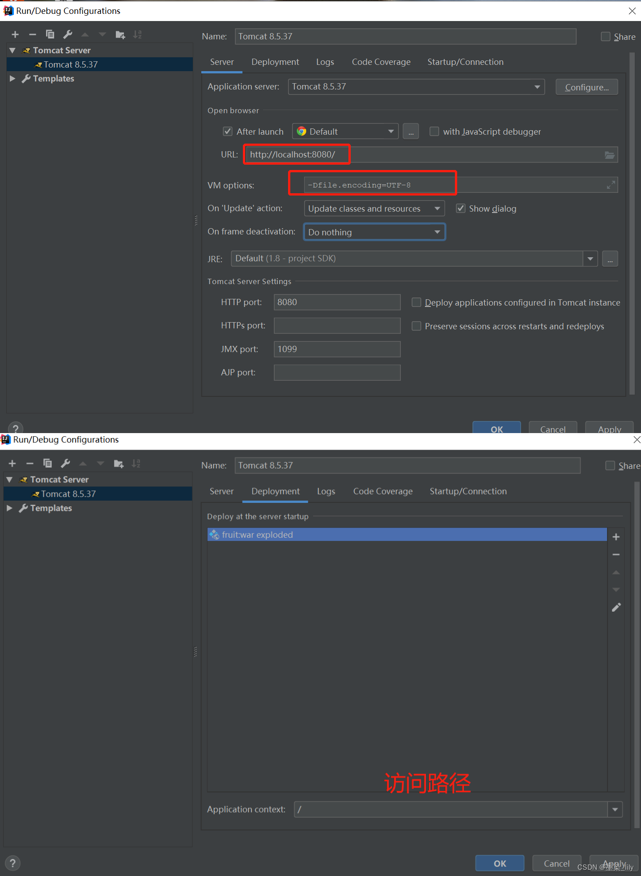Add deployment artifact with plus beside list

coord(616,537)
